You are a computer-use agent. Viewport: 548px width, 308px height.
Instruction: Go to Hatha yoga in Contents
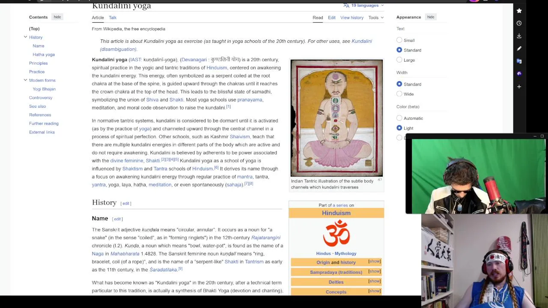44,54
